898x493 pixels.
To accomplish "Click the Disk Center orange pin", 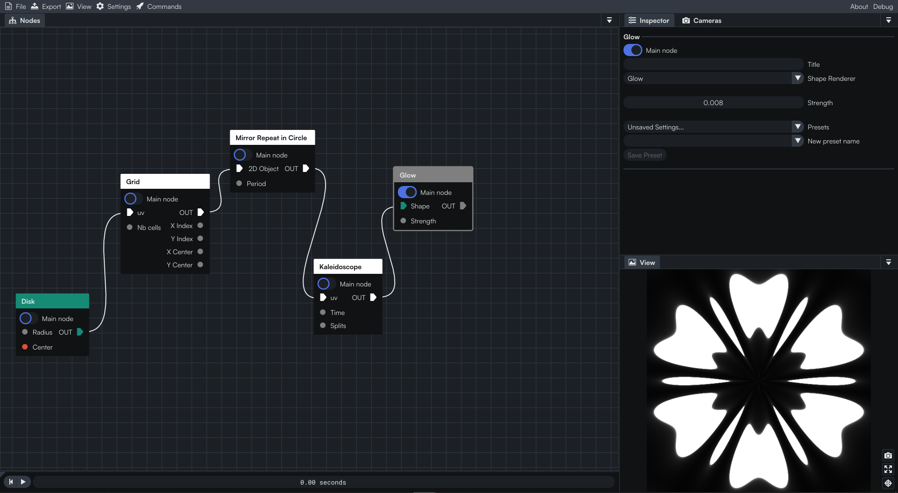I will [25, 347].
